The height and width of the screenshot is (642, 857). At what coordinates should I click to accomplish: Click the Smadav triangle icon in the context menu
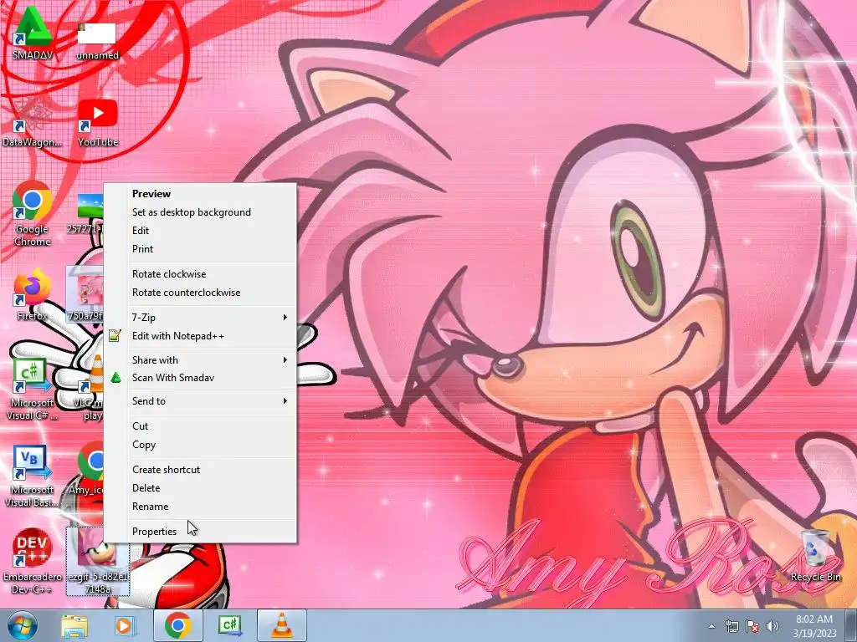[115, 377]
